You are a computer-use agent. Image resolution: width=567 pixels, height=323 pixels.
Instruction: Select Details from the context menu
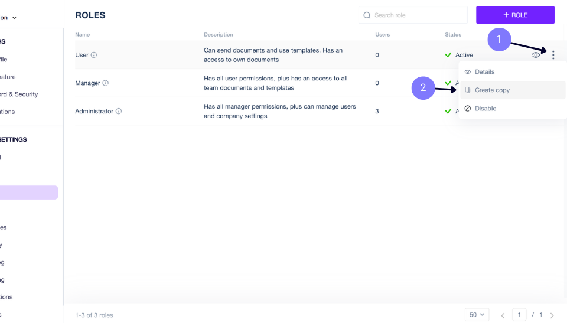pyautogui.click(x=513, y=71)
